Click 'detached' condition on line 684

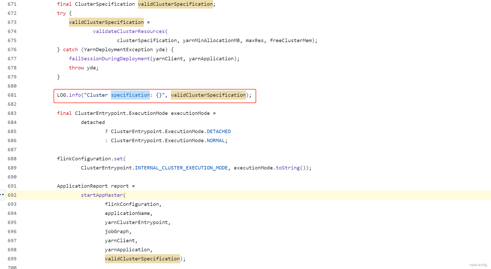[93, 122]
